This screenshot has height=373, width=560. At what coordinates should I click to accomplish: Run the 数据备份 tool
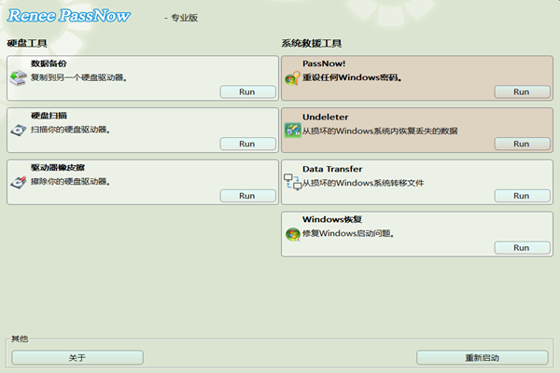(x=248, y=91)
